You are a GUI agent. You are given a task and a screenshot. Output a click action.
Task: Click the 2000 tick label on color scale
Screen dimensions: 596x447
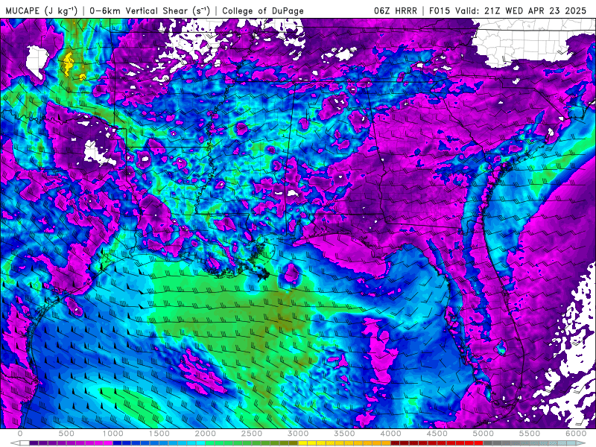pyautogui.click(x=206, y=434)
